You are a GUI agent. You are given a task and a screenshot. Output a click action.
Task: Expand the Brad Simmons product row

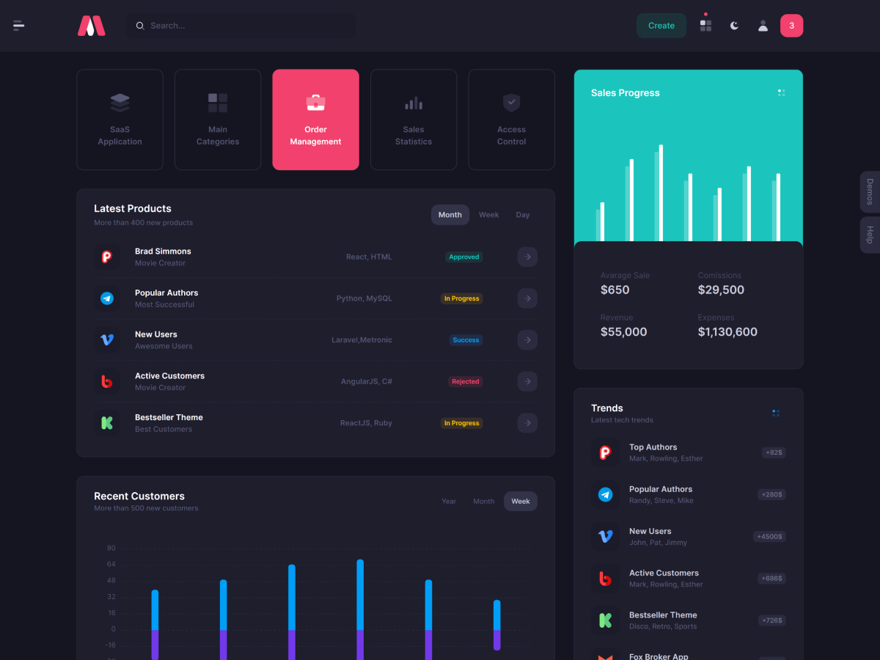pyautogui.click(x=527, y=257)
